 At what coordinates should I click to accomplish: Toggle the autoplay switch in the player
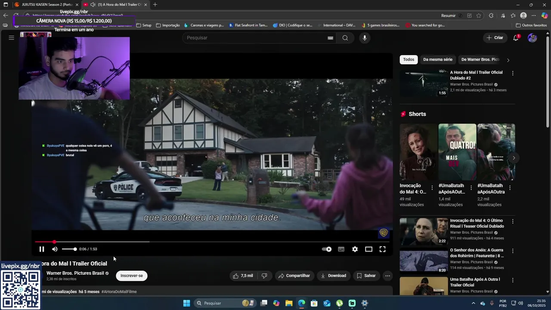(327, 249)
